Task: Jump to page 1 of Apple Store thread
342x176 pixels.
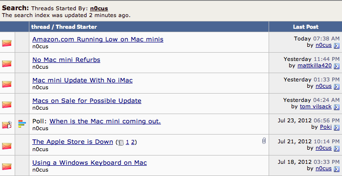Action: (127, 142)
